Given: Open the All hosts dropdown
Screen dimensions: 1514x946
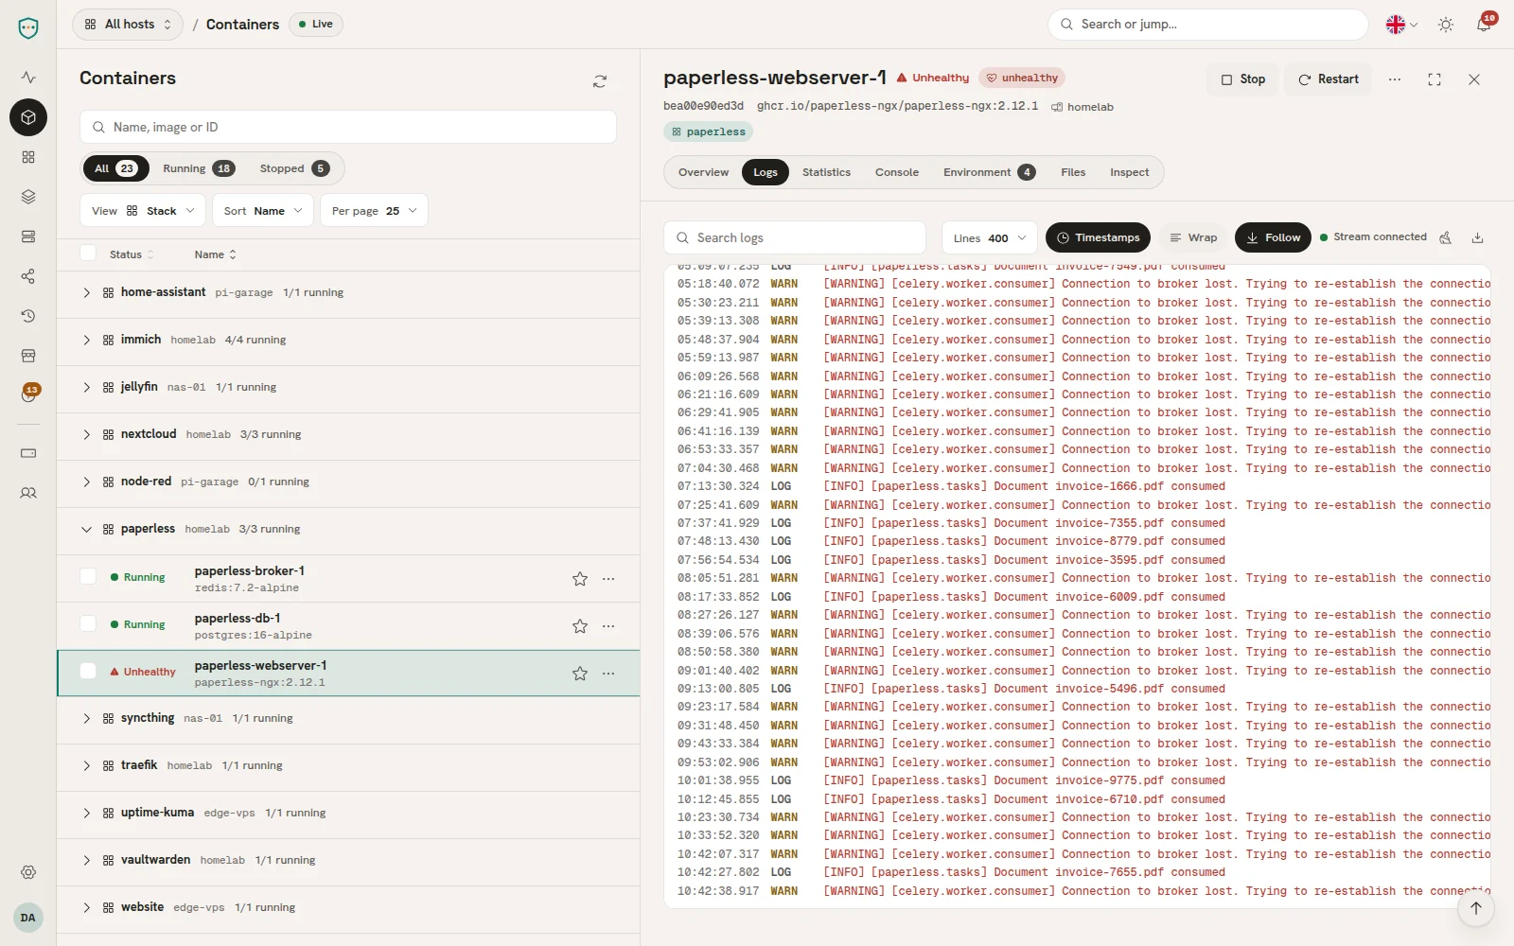Looking at the screenshot, I should [x=128, y=25].
